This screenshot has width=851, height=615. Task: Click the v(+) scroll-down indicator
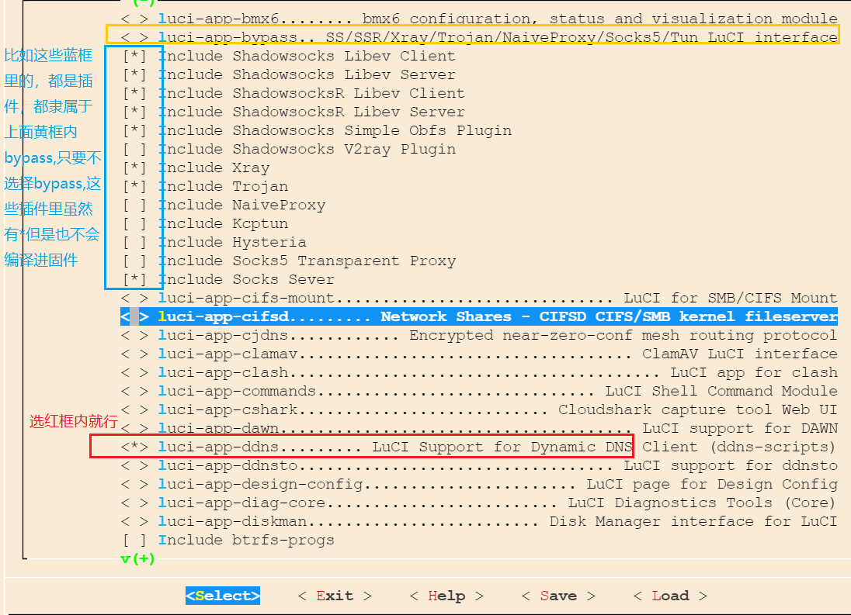coord(138,558)
